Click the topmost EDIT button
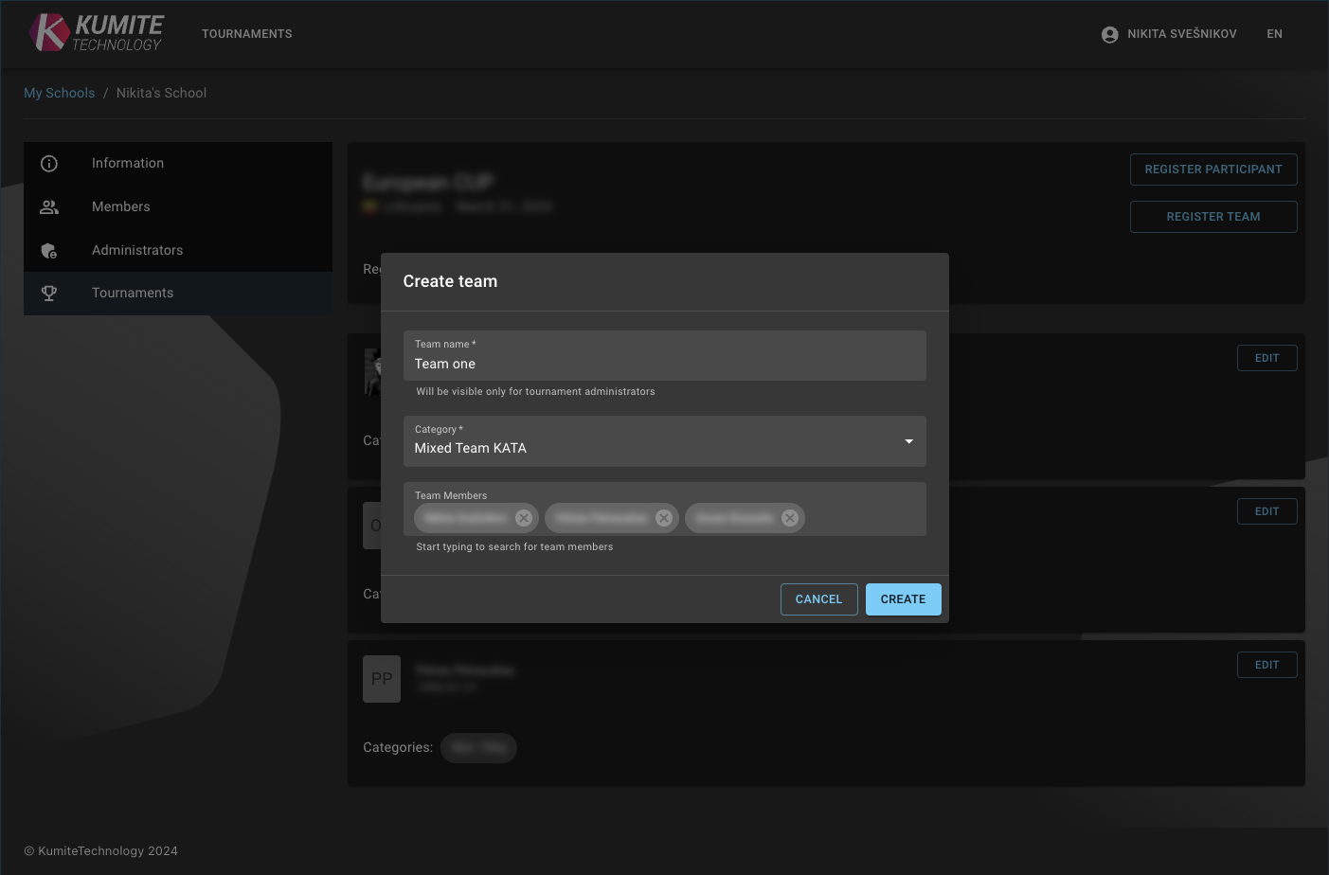This screenshot has height=875, width=1329. pyautogui.click(x=1266, y=357)
